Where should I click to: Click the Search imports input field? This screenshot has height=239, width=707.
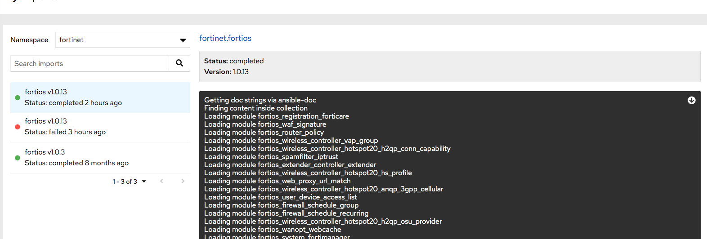(x=89, y=63)
